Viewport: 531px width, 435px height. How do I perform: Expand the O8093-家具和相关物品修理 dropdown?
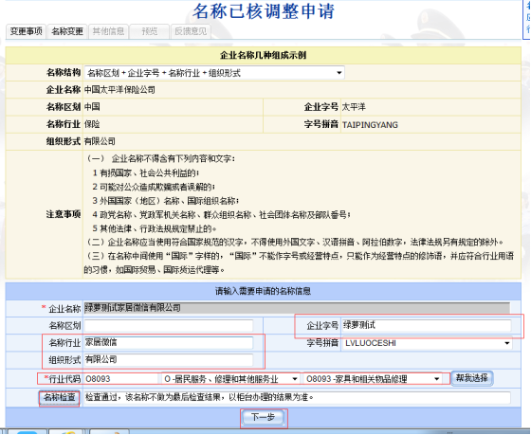pos(373,379)
